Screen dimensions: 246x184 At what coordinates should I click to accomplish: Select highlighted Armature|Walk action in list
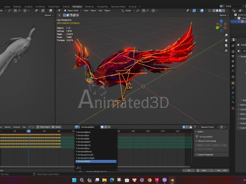(96, 161)
